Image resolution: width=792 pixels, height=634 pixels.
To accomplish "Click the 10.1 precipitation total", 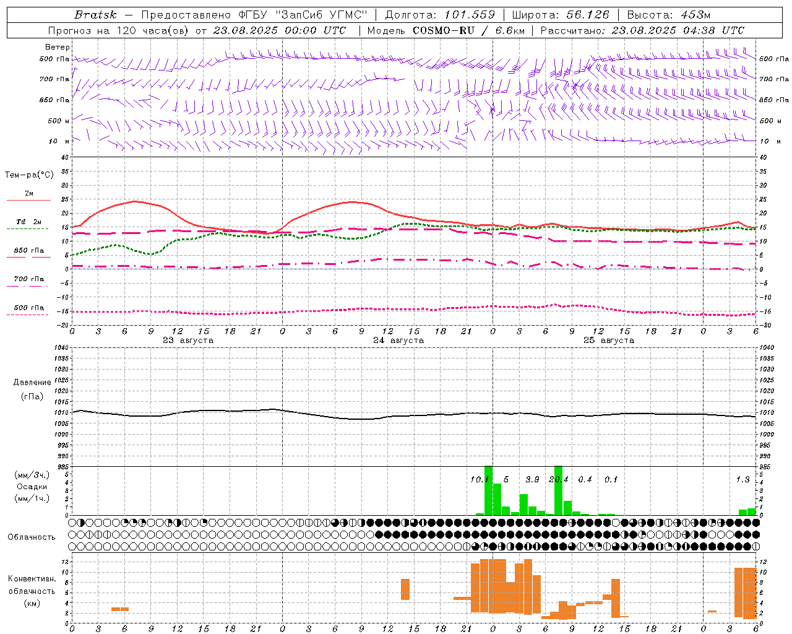I will pyautogui.click(x=479, y=479).
